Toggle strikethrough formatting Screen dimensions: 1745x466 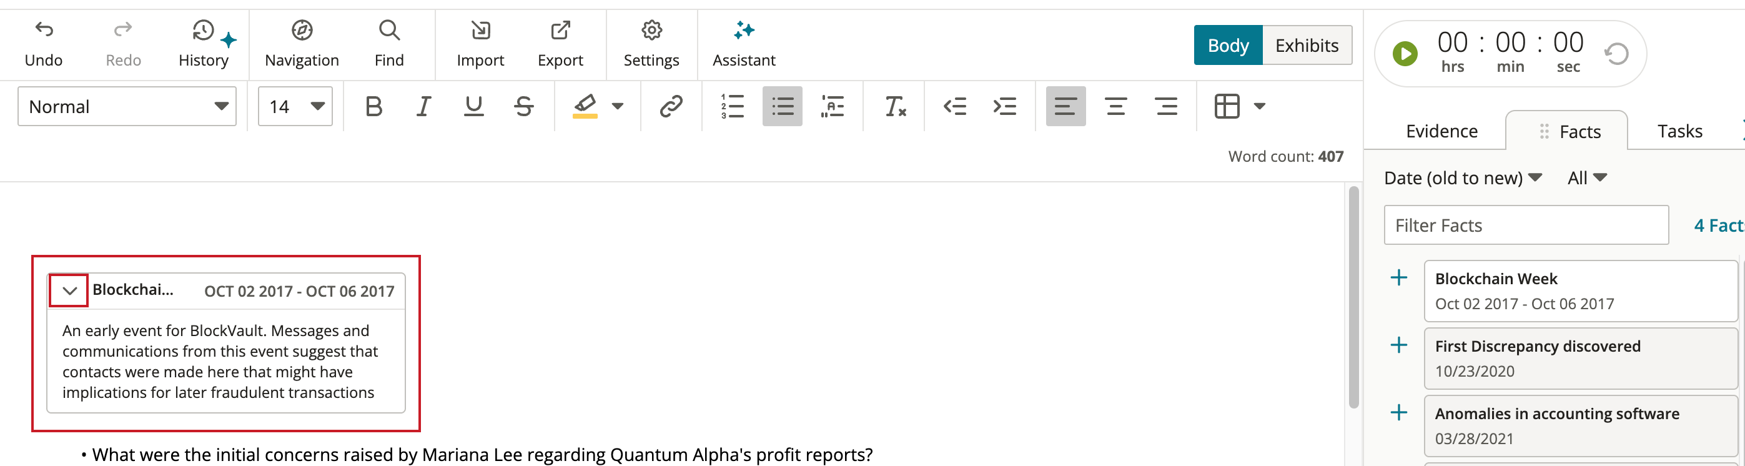click(x=523, y=106)
